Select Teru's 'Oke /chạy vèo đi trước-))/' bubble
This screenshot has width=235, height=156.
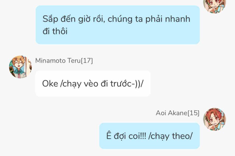93,83
